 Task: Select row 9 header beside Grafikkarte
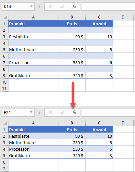point(4,75)
